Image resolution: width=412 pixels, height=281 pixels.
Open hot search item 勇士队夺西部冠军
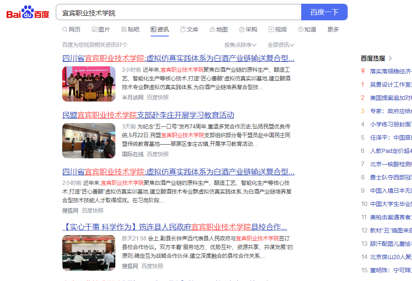pyautogui.click(x=391, y=177)
